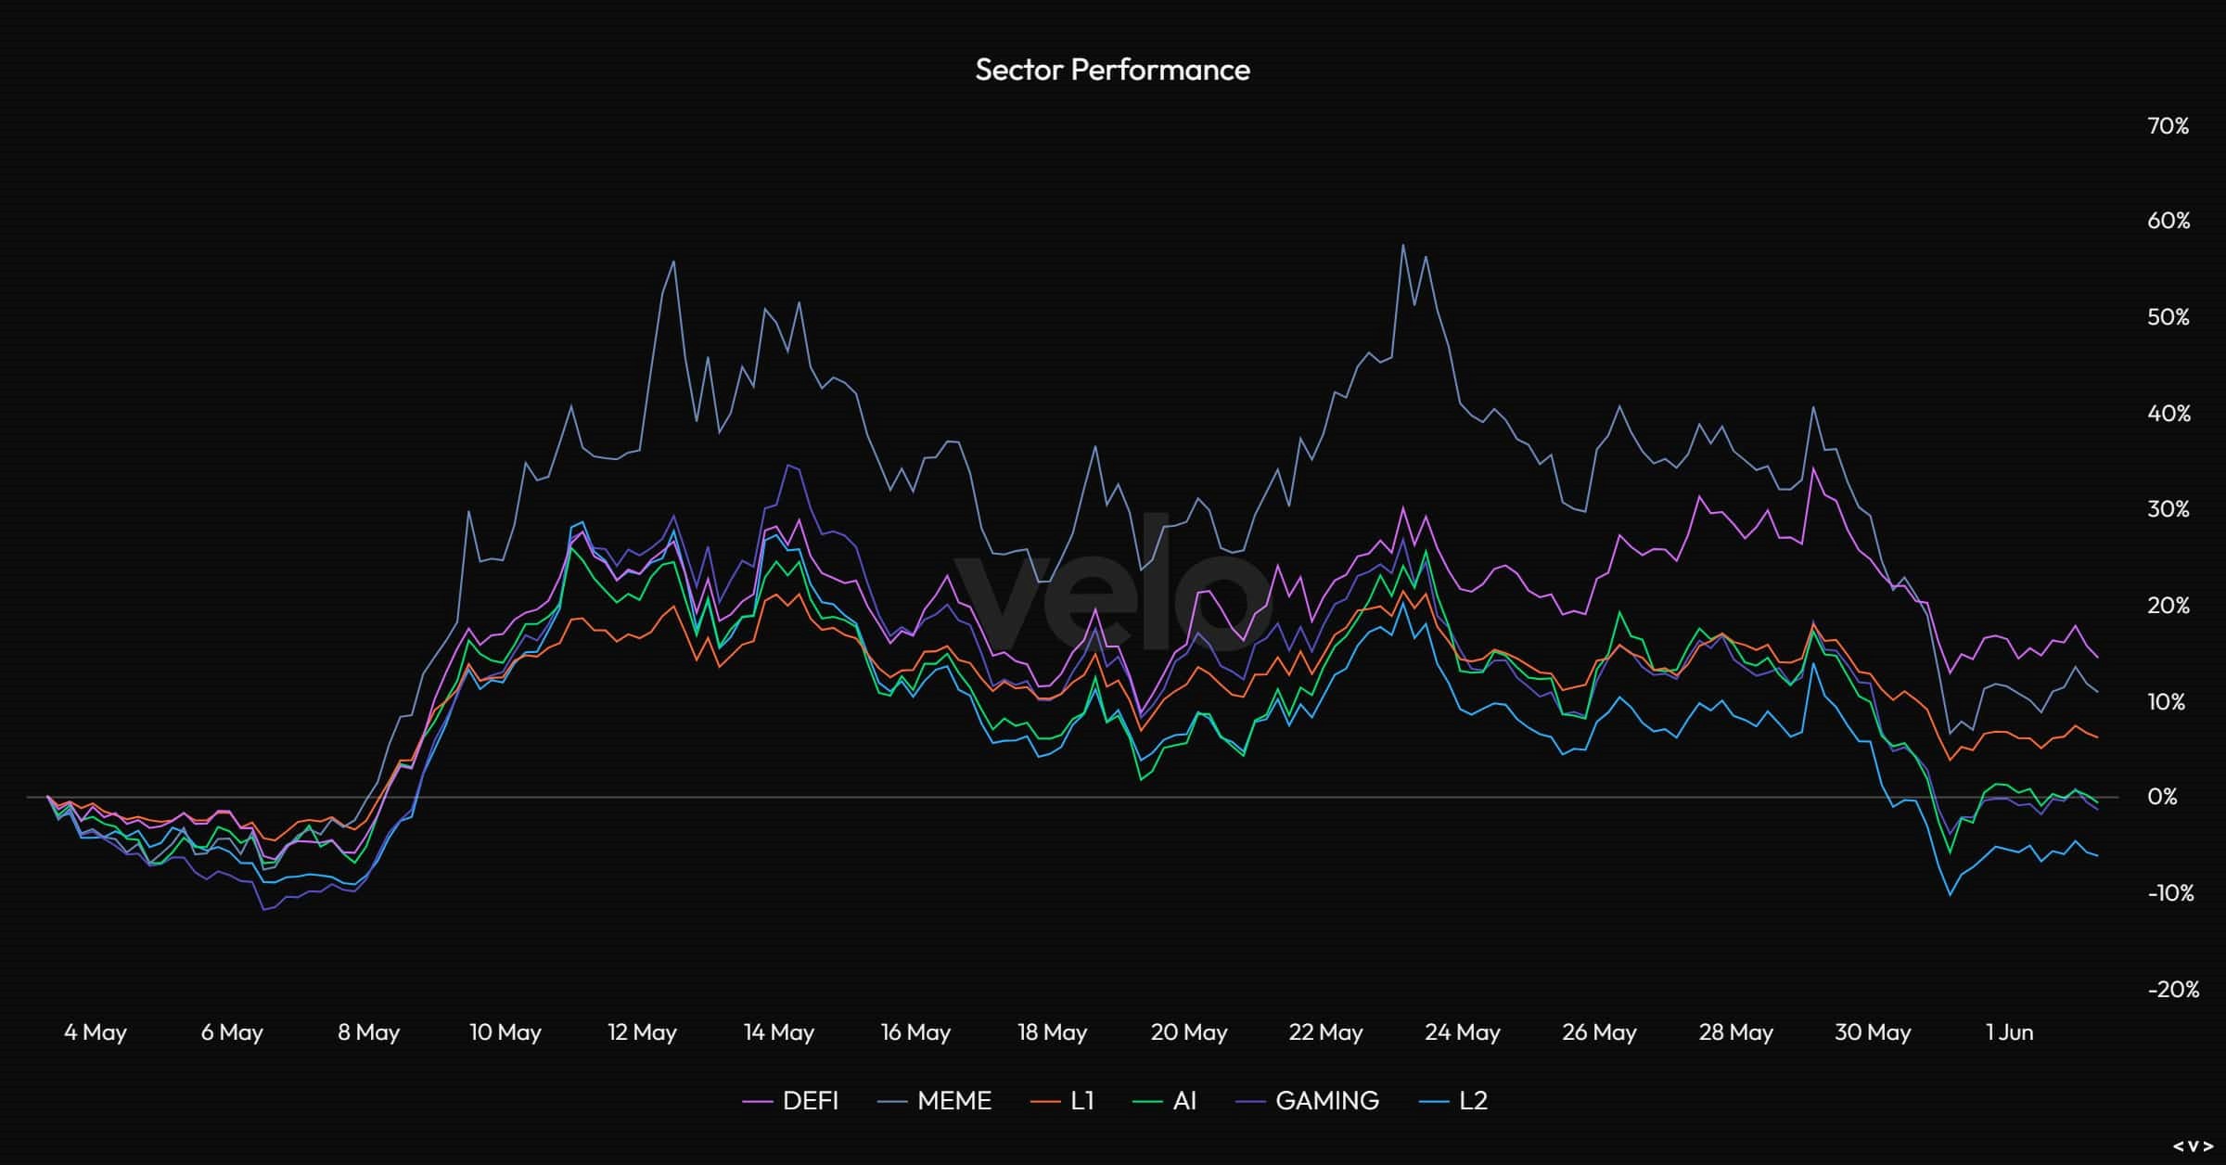
Task: Click the green AI legend line marker
Action: click(x=1147, y=1101)
